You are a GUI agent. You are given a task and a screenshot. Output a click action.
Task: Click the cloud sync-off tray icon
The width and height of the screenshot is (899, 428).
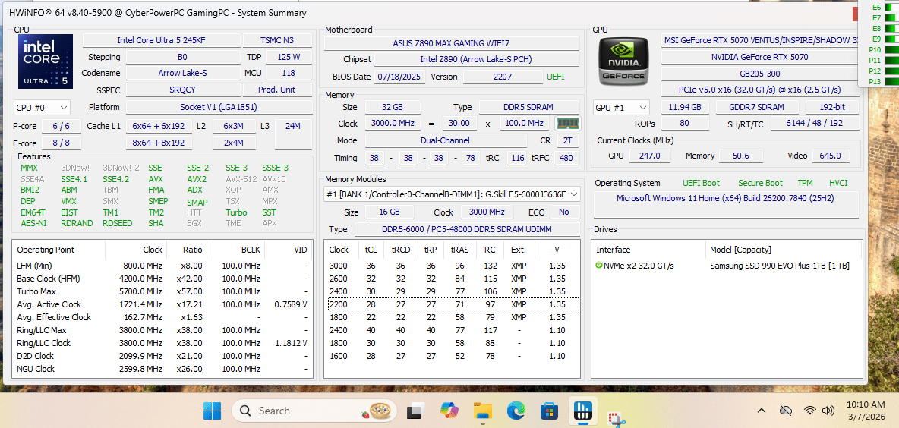[786, 411]
